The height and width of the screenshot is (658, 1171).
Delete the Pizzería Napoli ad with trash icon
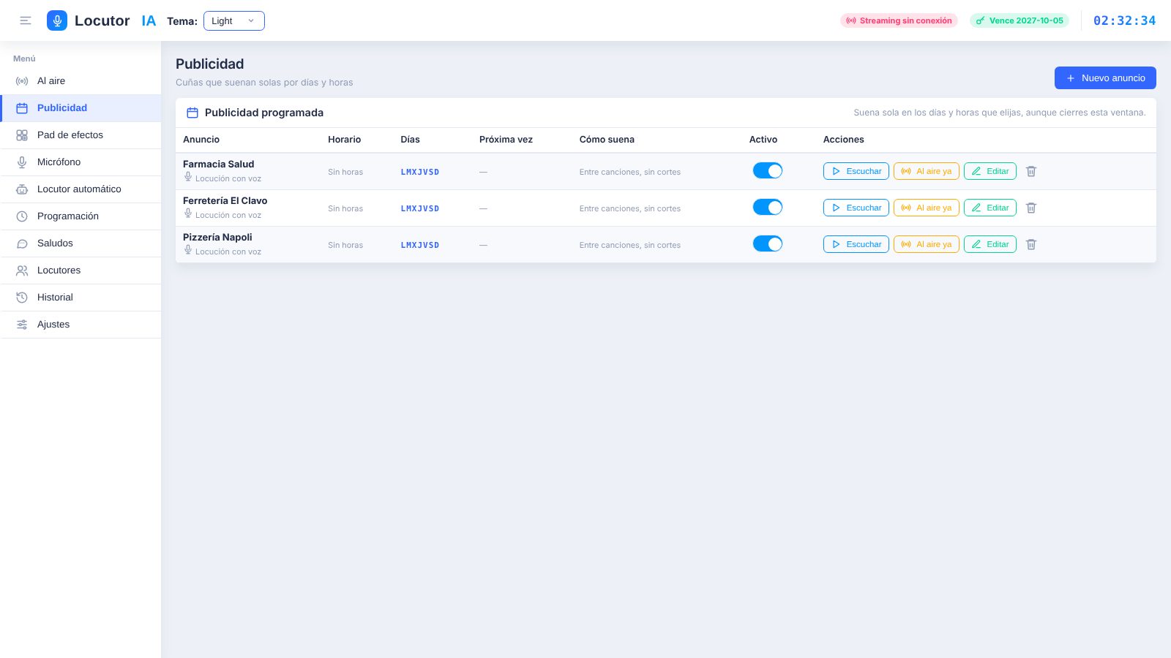1031,244
